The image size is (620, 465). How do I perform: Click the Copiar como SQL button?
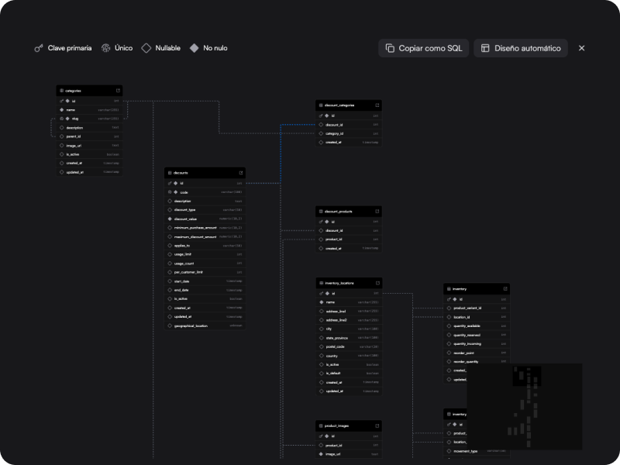pos(425,47)
